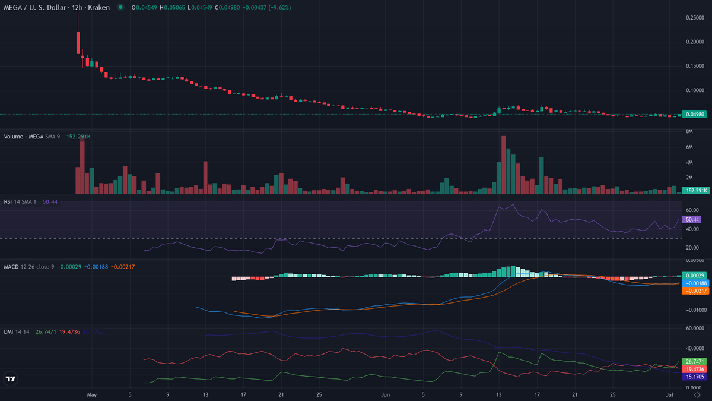Click the Jun label on the time axis
712x401 pixels.
386,394
